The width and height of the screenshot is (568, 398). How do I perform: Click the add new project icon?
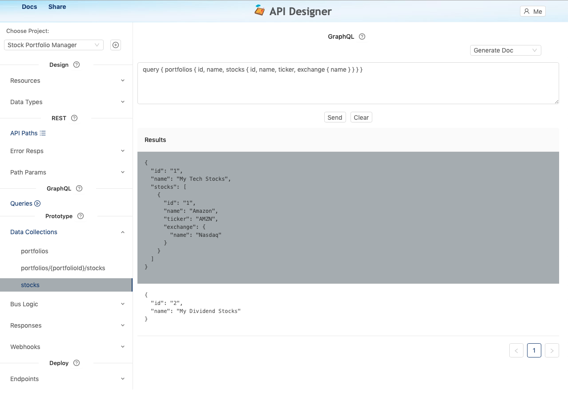click(115, 45)
